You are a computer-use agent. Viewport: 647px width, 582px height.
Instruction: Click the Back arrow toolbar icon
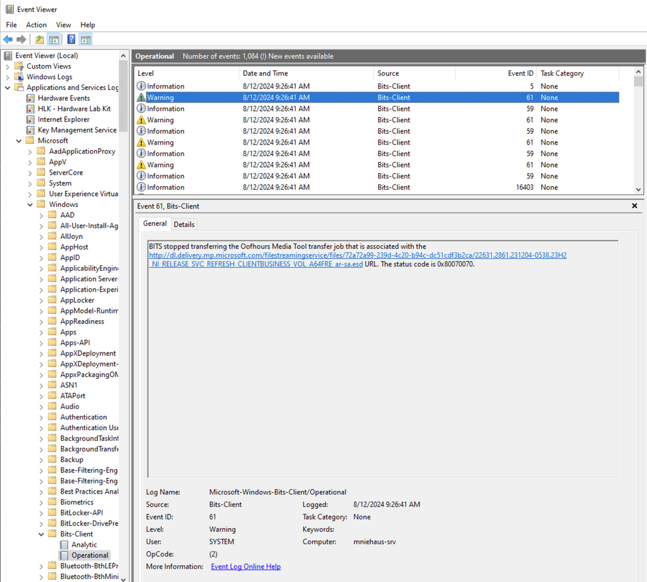pos(8,39)
